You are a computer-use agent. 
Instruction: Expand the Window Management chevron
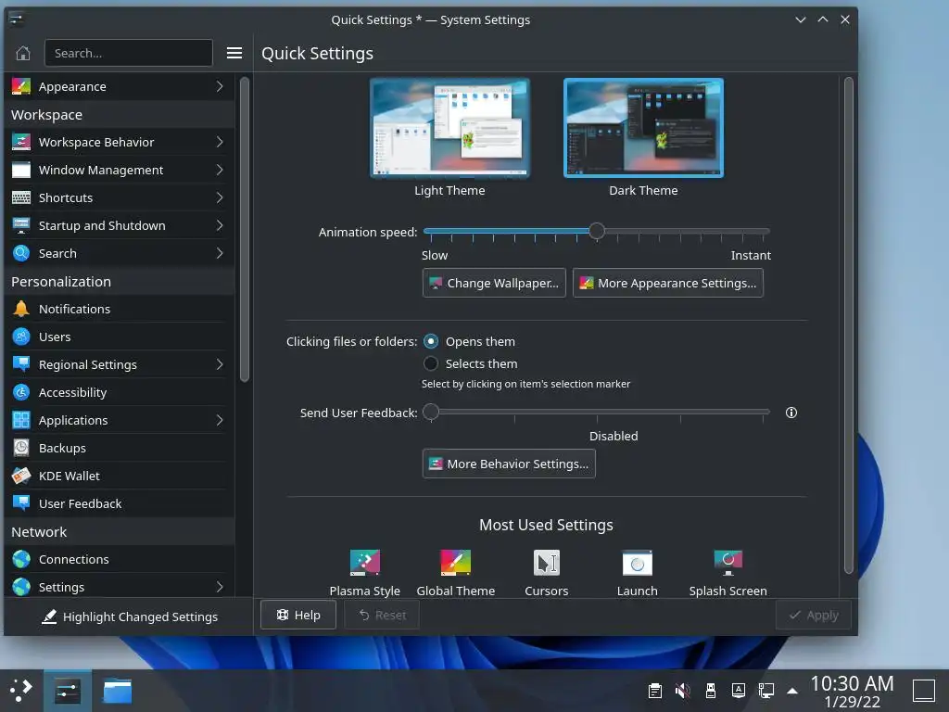[220, 171]
